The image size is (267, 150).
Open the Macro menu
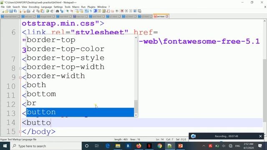pyautogui.click(x=76, y=7)
